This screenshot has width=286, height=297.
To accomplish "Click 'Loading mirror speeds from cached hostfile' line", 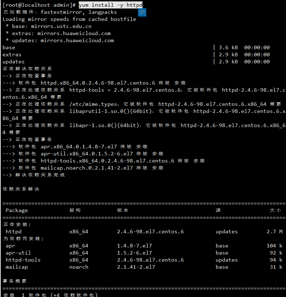I will point(69,19).
